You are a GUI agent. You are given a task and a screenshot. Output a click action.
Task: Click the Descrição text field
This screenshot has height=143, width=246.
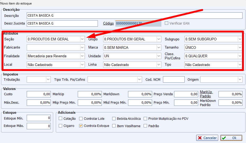(x=134, y=16)
